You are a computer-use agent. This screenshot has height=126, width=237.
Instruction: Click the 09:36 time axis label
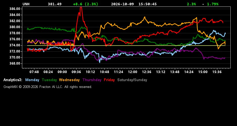(76, 72)
